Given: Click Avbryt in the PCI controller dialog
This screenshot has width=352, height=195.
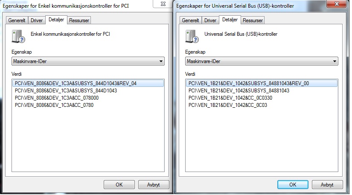Looking at the screenshot, I should point(154,185).
